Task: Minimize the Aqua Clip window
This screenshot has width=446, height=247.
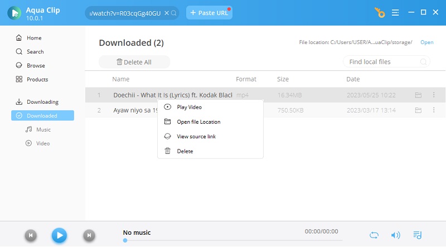Action: coord(411,12)
